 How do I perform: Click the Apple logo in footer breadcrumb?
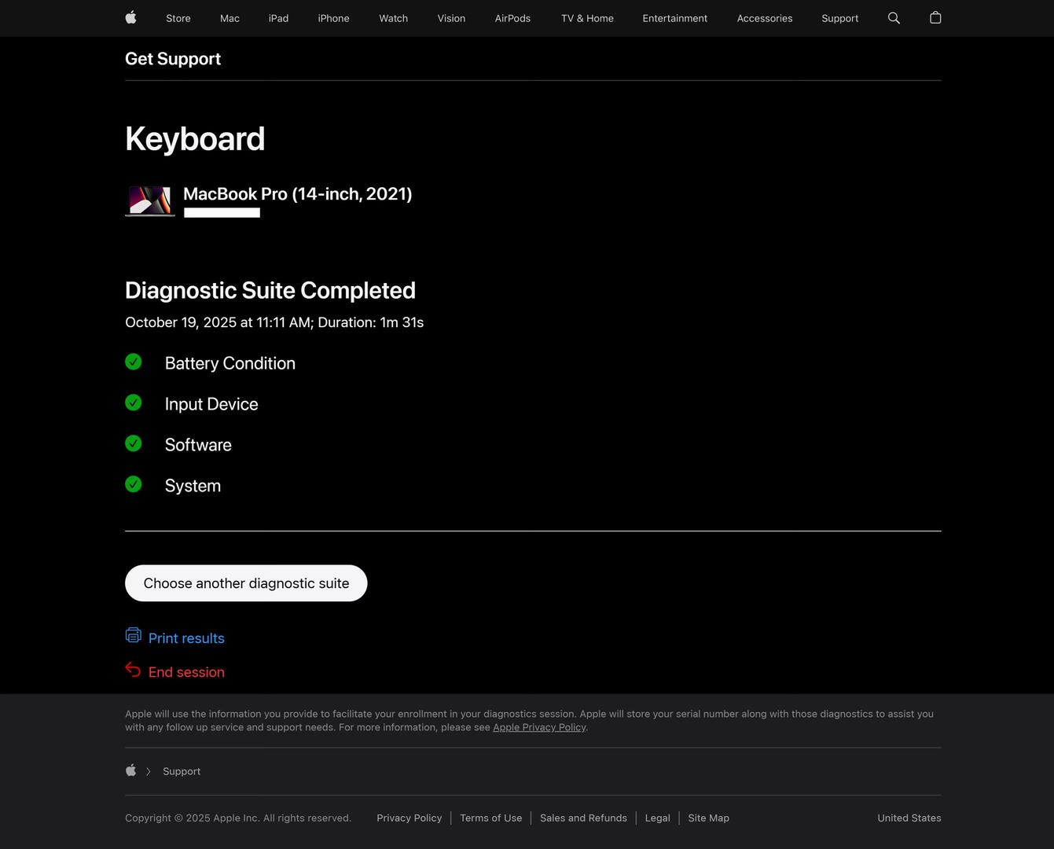[131, 770]
